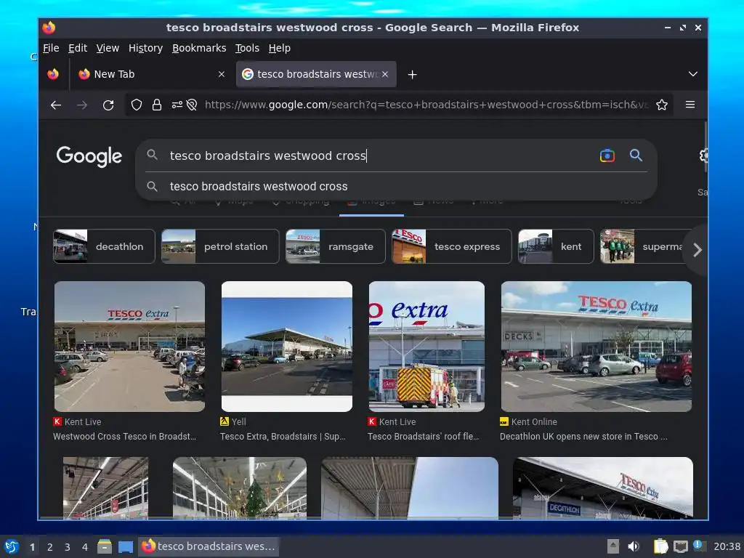Switch to workspace 3 in the taskbar

[68, 547]
